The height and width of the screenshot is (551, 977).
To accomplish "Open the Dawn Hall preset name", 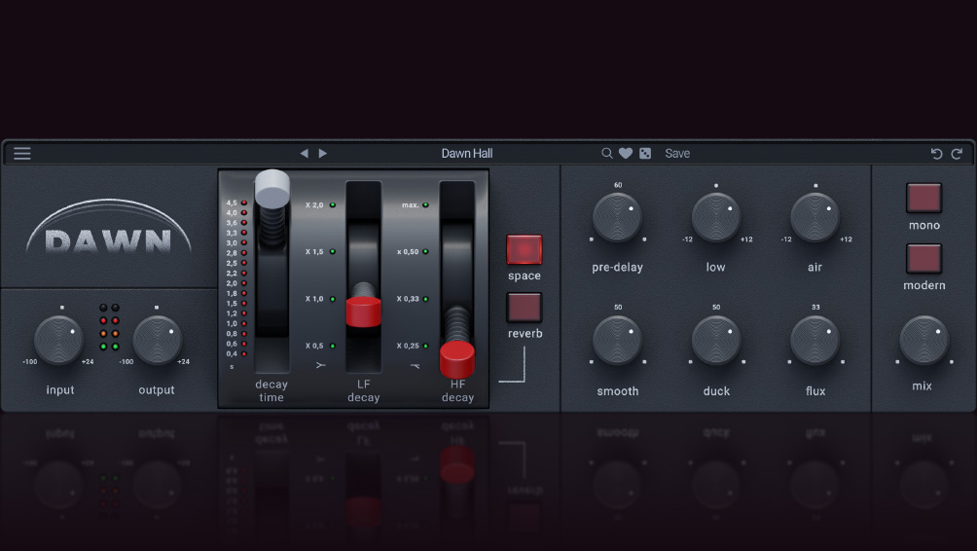I will 467,154.
